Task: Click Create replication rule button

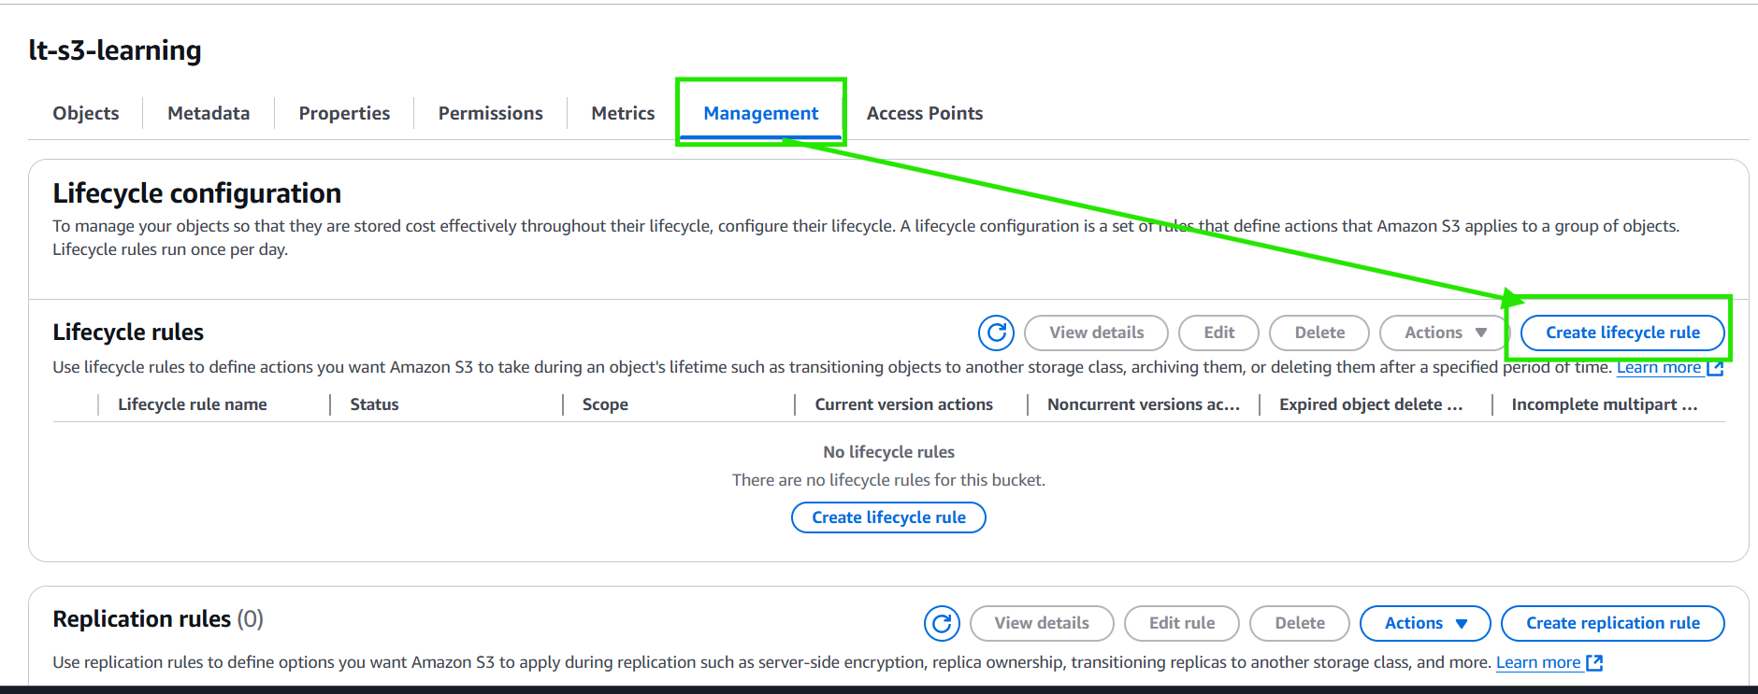Action: pyautogui.click(x=1613, y=623)
